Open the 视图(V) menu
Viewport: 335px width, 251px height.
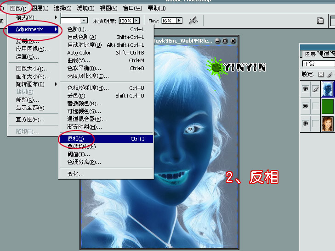point(108,8)
